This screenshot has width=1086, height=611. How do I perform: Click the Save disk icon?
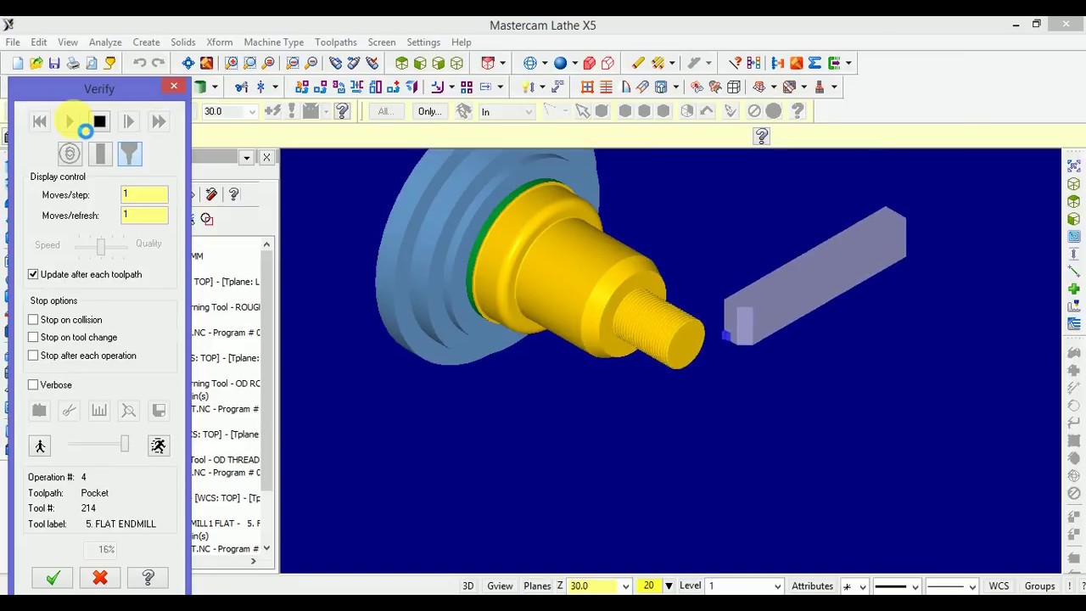pyautogui.click(x=54, y=63)
